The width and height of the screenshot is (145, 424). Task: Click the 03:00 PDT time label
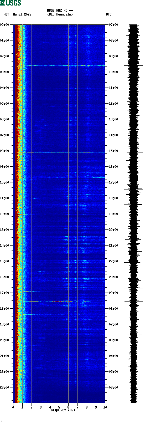[5, 72]
